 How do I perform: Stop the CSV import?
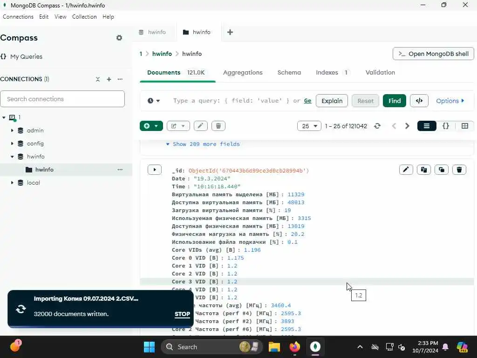182,314
